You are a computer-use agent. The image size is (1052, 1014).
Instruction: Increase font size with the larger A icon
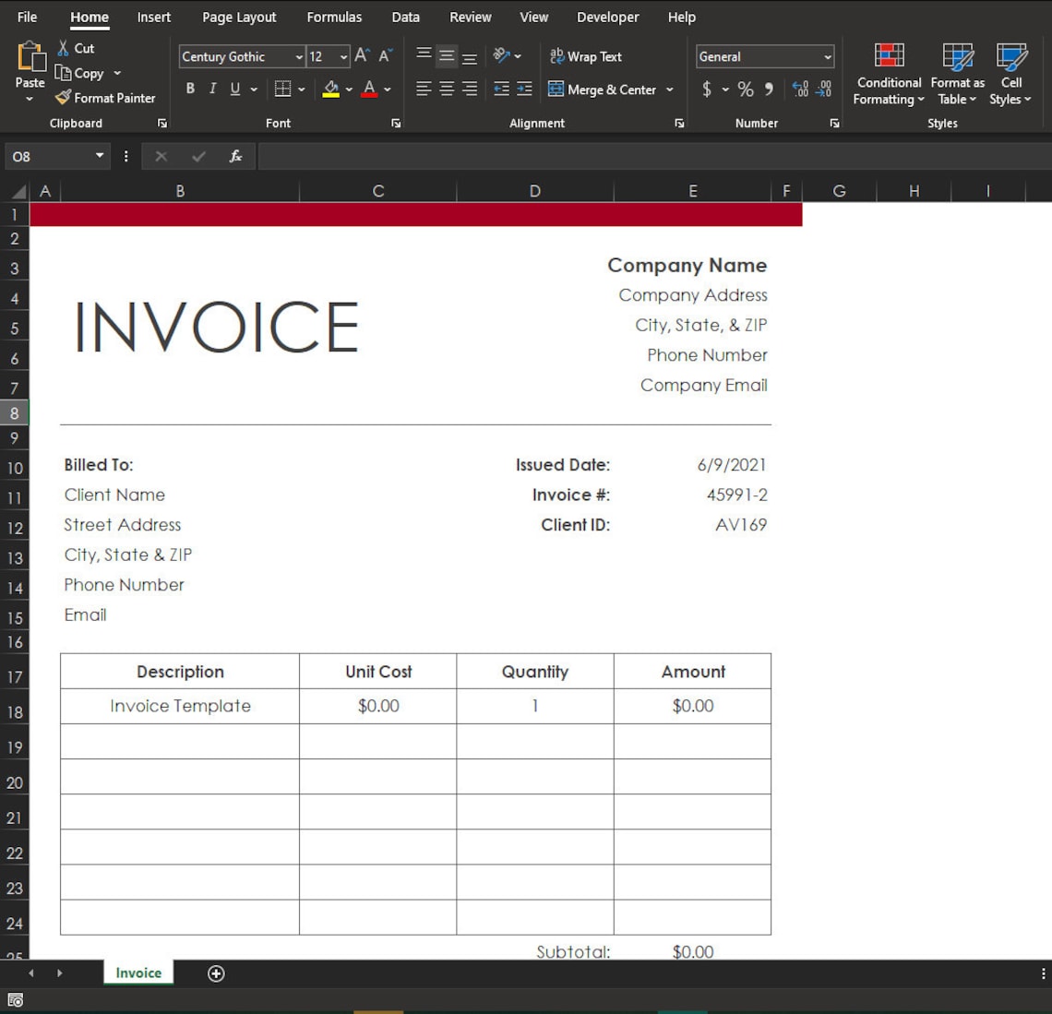click(363, 55)
